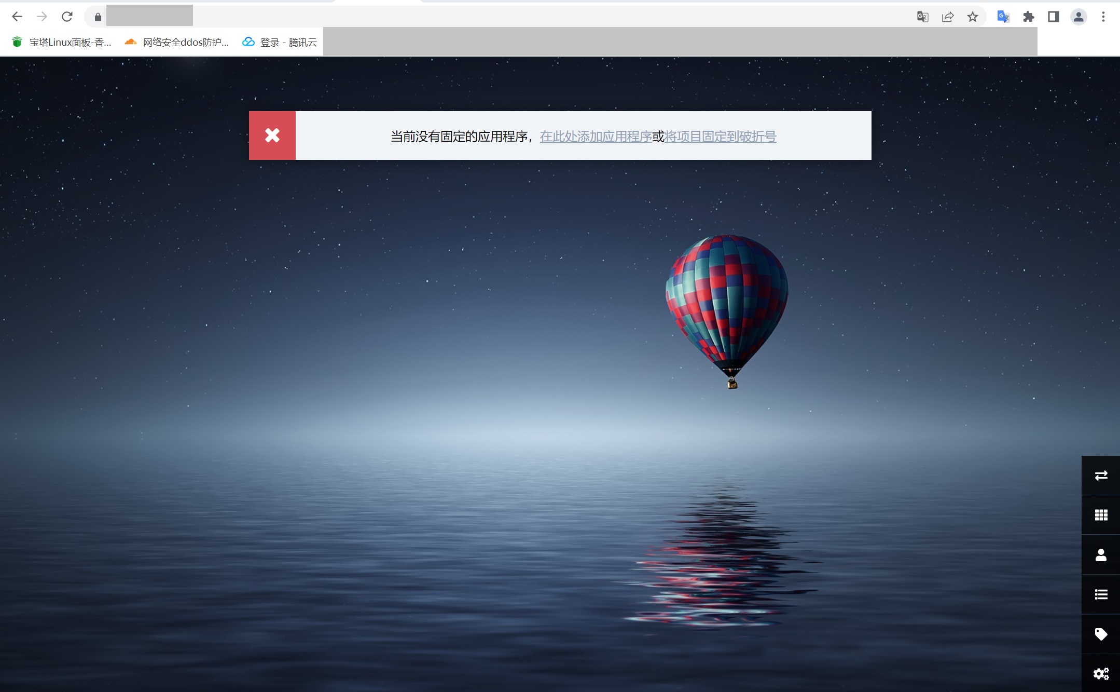Click the 将项目固定到破折号 link
This screenshot has width=1120, height=692.
(720, 137)
